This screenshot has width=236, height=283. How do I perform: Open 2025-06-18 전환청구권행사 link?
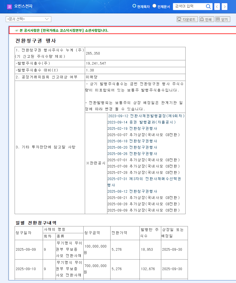coord(132,141)
